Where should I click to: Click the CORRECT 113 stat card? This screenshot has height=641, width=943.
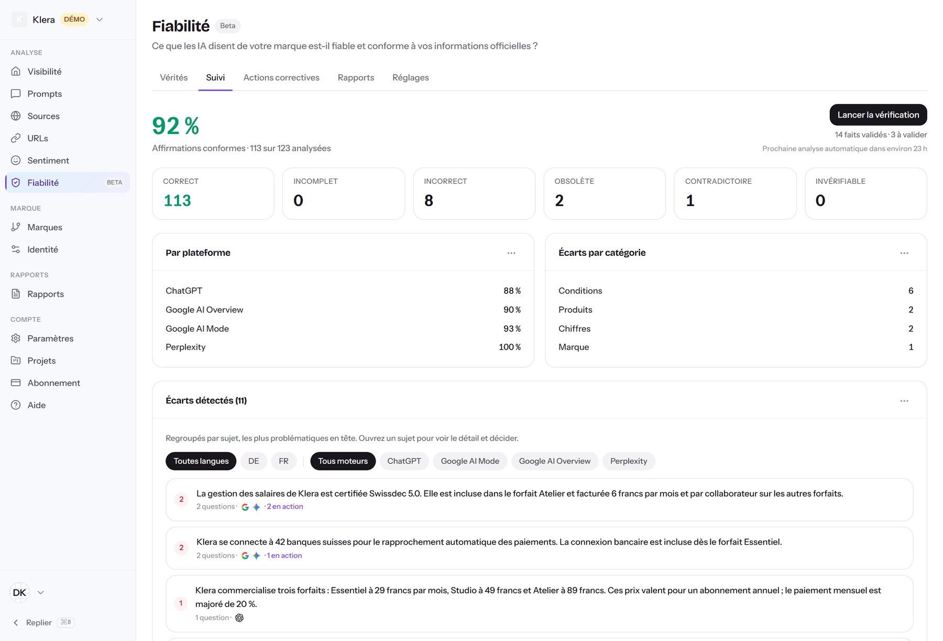[213, 194]
